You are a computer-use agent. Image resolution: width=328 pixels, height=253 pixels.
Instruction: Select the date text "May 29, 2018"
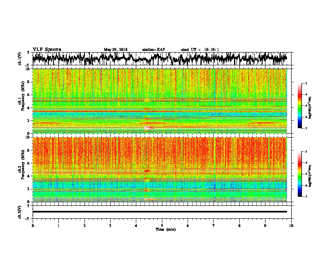(x=116, y=50)
